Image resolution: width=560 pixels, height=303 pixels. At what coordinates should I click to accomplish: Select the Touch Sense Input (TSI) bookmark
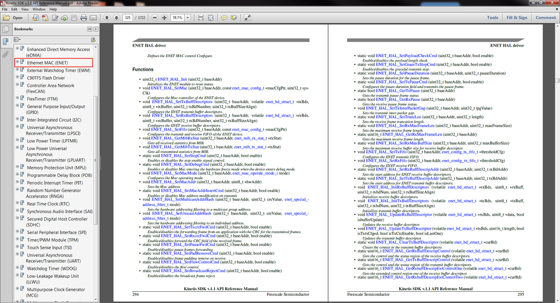[x=49, y=248]
